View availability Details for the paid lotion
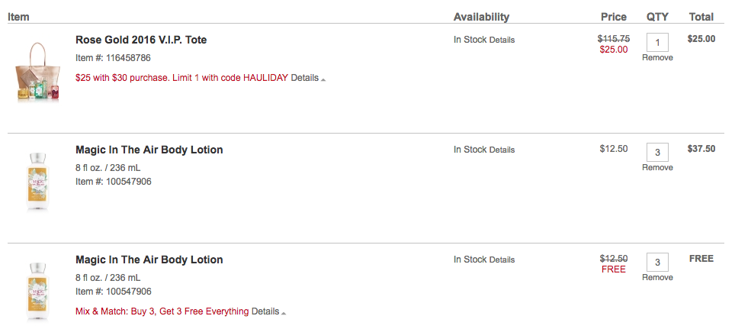Viewport: 735px width, 329px height. point(502,150)
